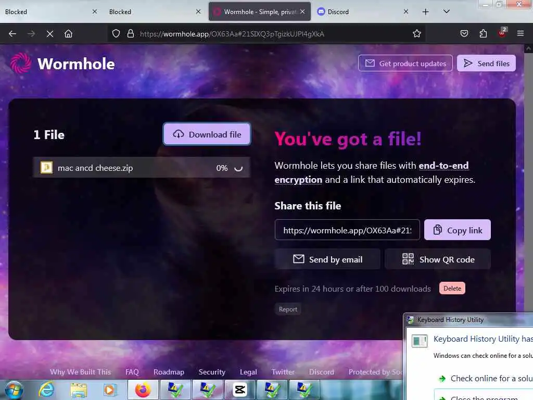Open the Discord footer link

[322, 372]
